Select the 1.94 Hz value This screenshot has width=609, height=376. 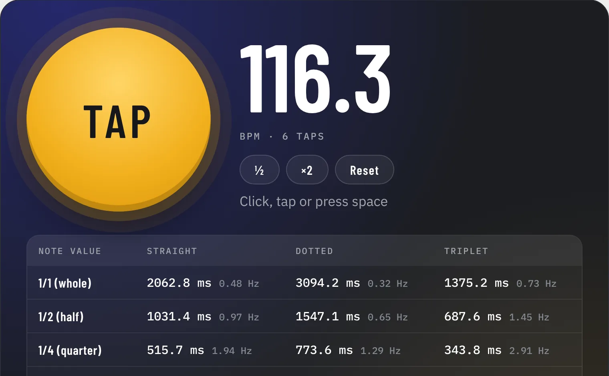pos(232,351)
